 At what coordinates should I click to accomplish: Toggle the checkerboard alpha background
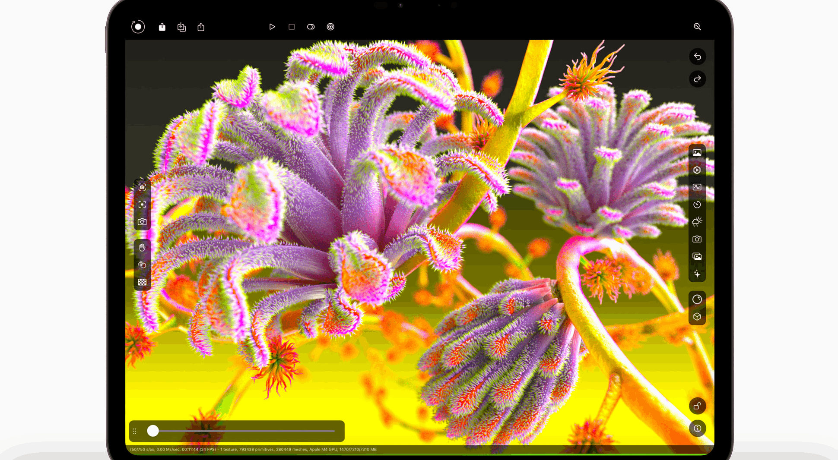(x=143, y=282)
